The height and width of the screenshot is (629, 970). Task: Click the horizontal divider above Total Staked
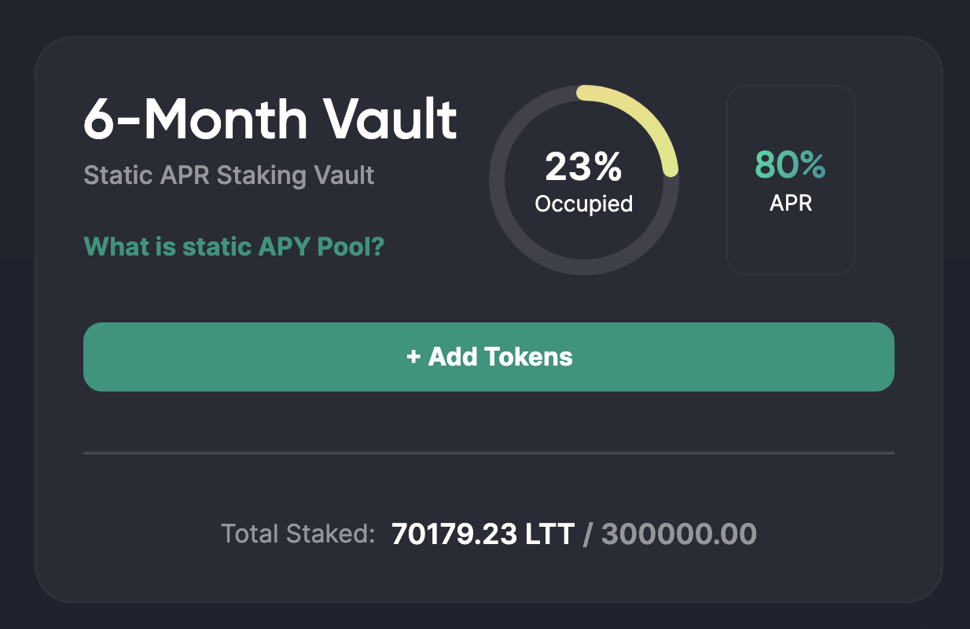pos(488,453)
